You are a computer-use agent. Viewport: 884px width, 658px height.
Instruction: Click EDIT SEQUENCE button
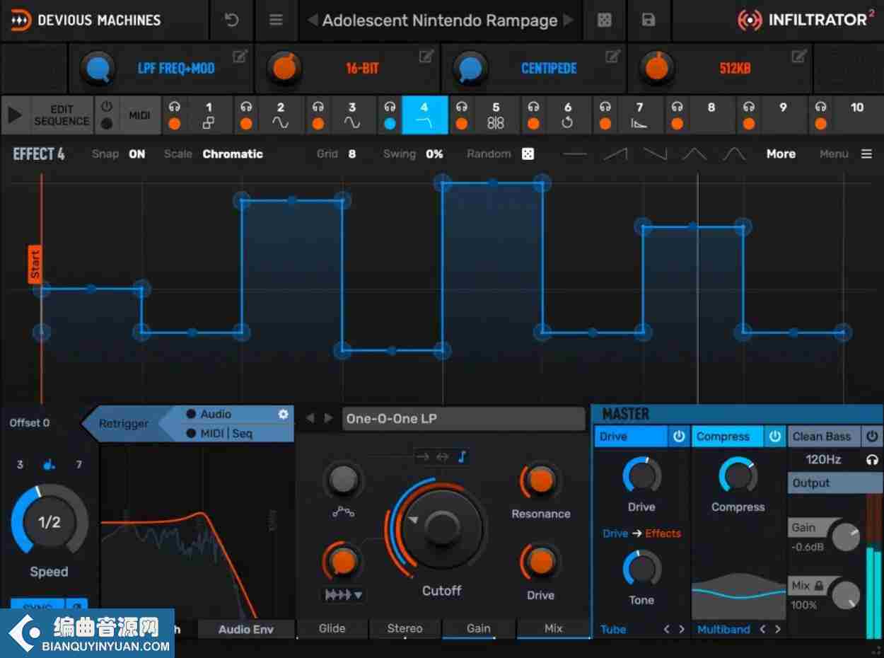[62, 115]
